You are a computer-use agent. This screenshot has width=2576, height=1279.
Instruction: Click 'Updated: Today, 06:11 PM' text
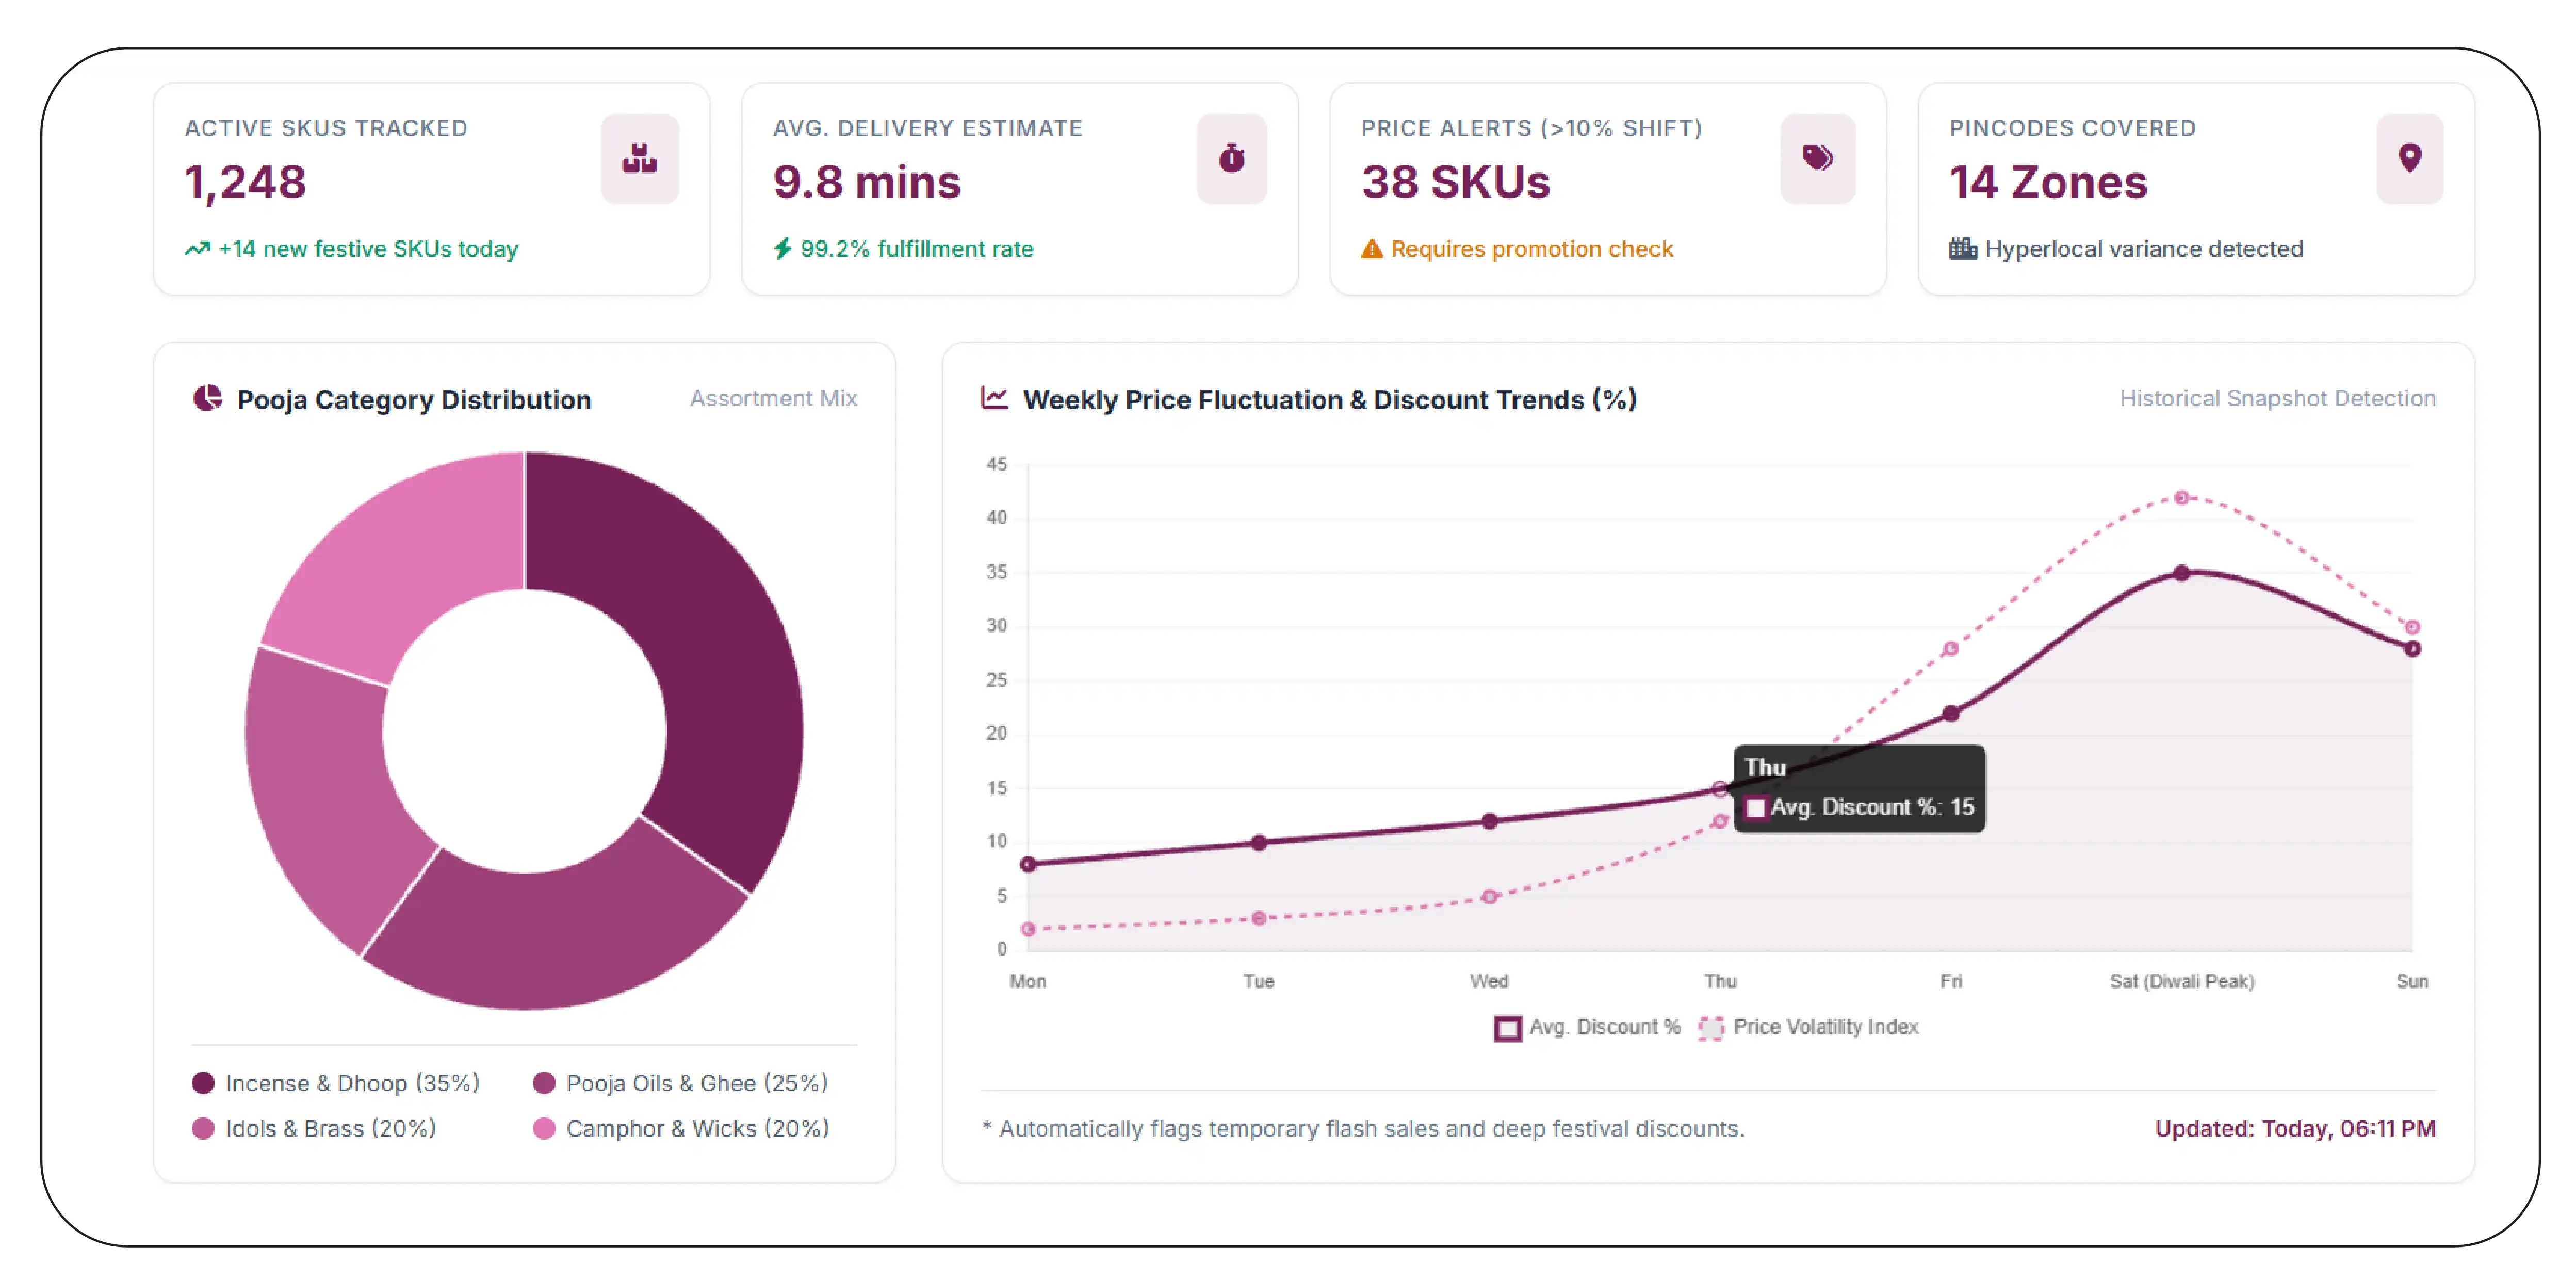point(2295,1128)
